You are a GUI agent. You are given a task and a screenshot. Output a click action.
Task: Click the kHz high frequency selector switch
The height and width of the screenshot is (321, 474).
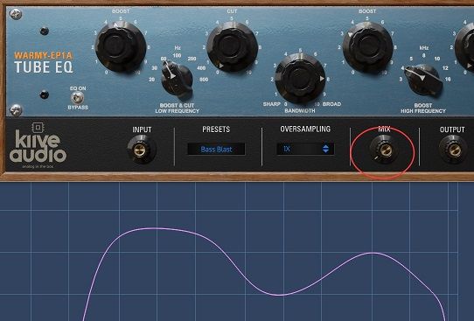tap(423, 80)
